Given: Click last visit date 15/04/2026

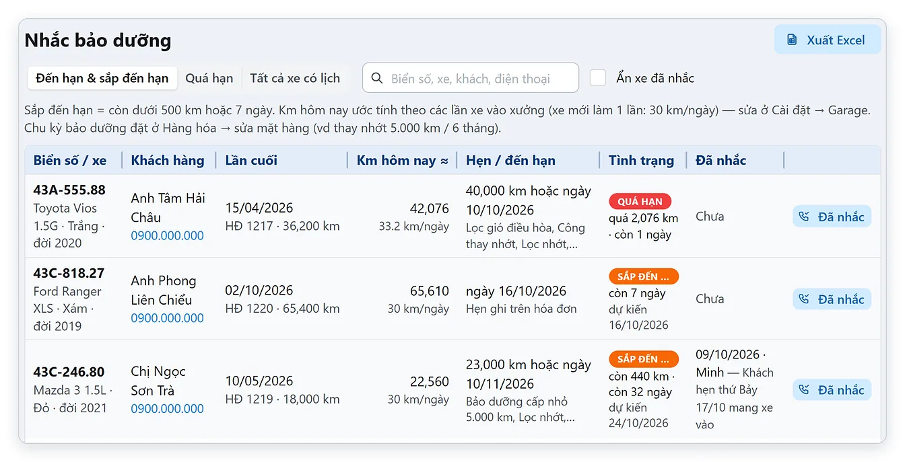Looking at the screenshot, I should tap(259, 208).
